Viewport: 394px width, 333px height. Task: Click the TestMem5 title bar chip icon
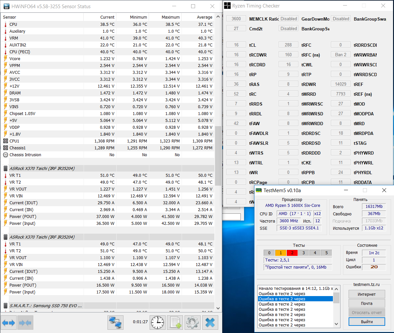pyautogui.click(x=258, y=190)
